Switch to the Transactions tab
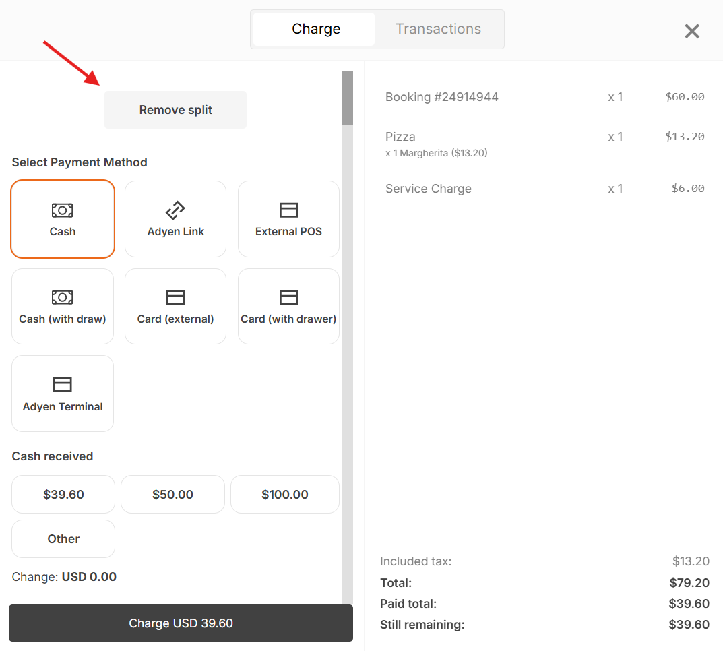This screenshot has height=651, width=723. pos(438,29)
